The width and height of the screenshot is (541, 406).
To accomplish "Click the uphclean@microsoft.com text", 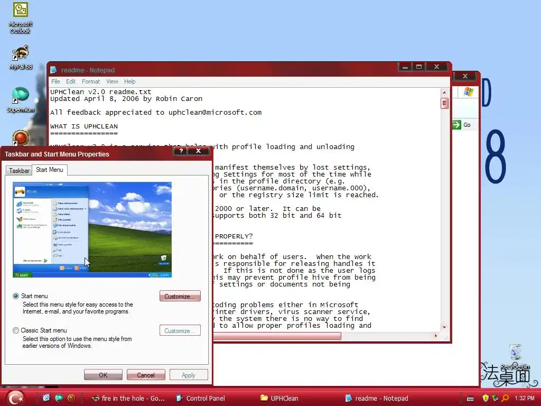I will click(215, 113).
